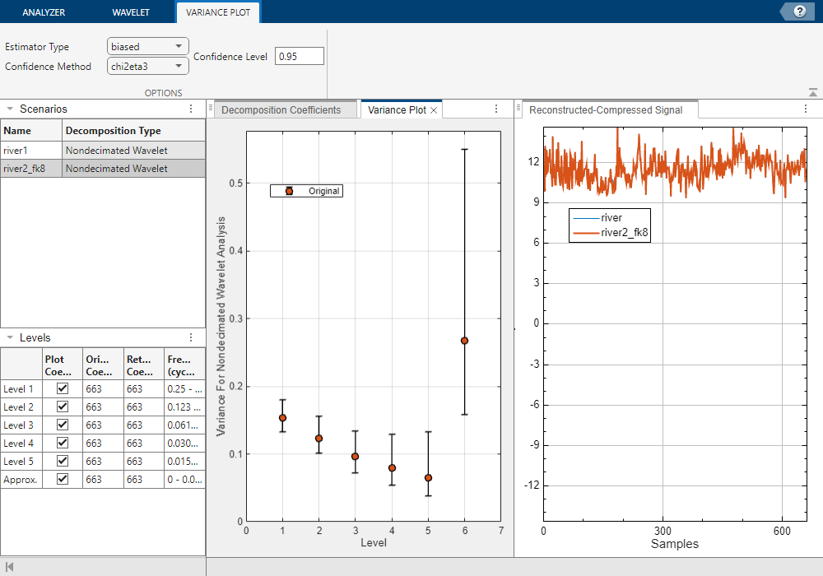Open Scenarios panel three-dot menu
The width and height of the screenshot is (823, 576).
pyautogui.click(x=191, y=109)
